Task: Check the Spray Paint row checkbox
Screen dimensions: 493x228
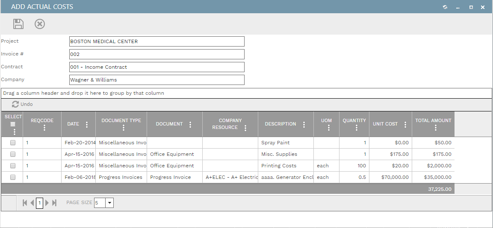Action: click(13, 143)
